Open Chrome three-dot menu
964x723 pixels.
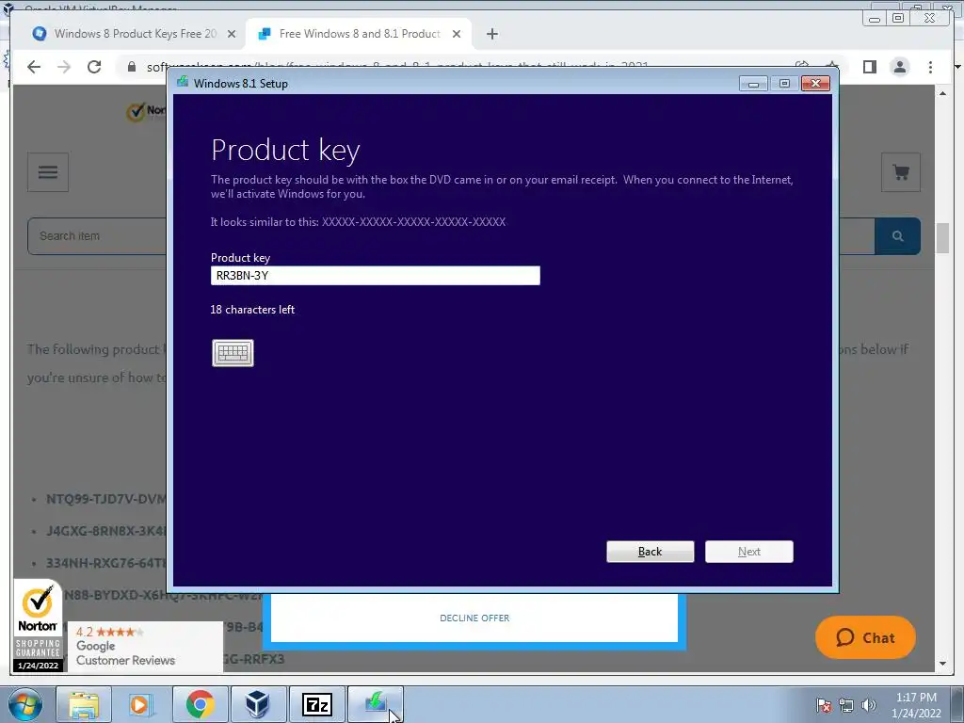click(930, 67)
